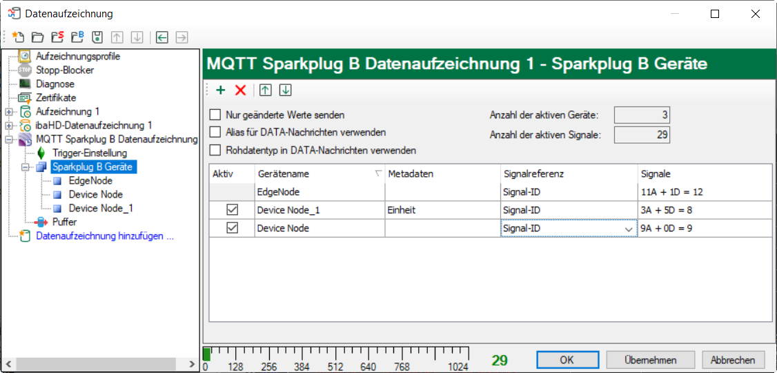Click the Aktiv column header
This screenshot has width=777, height=373.
click(x=232, y=173)
